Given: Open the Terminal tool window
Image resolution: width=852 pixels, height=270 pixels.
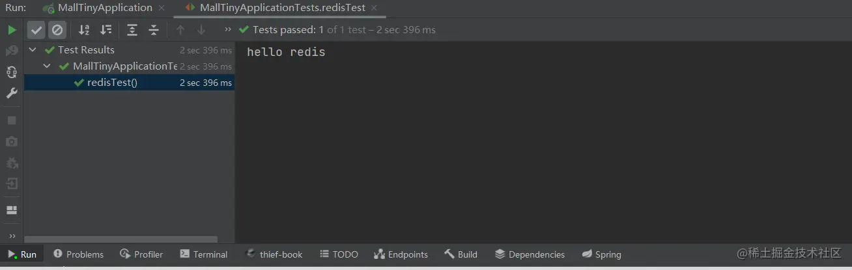Looking at the screenshot, I should pos(204,254).
